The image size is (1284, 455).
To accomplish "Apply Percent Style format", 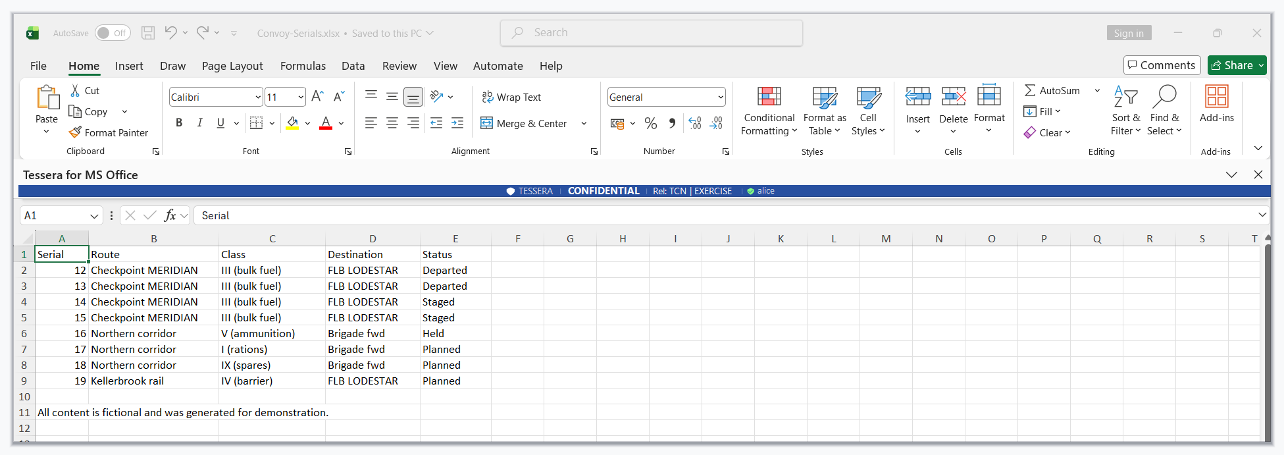I will (651, 123).
